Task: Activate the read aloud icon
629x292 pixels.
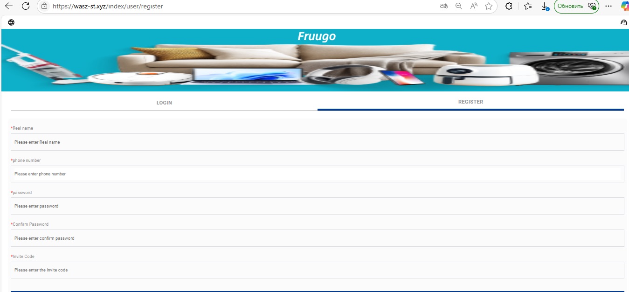Action: point(474,6)
